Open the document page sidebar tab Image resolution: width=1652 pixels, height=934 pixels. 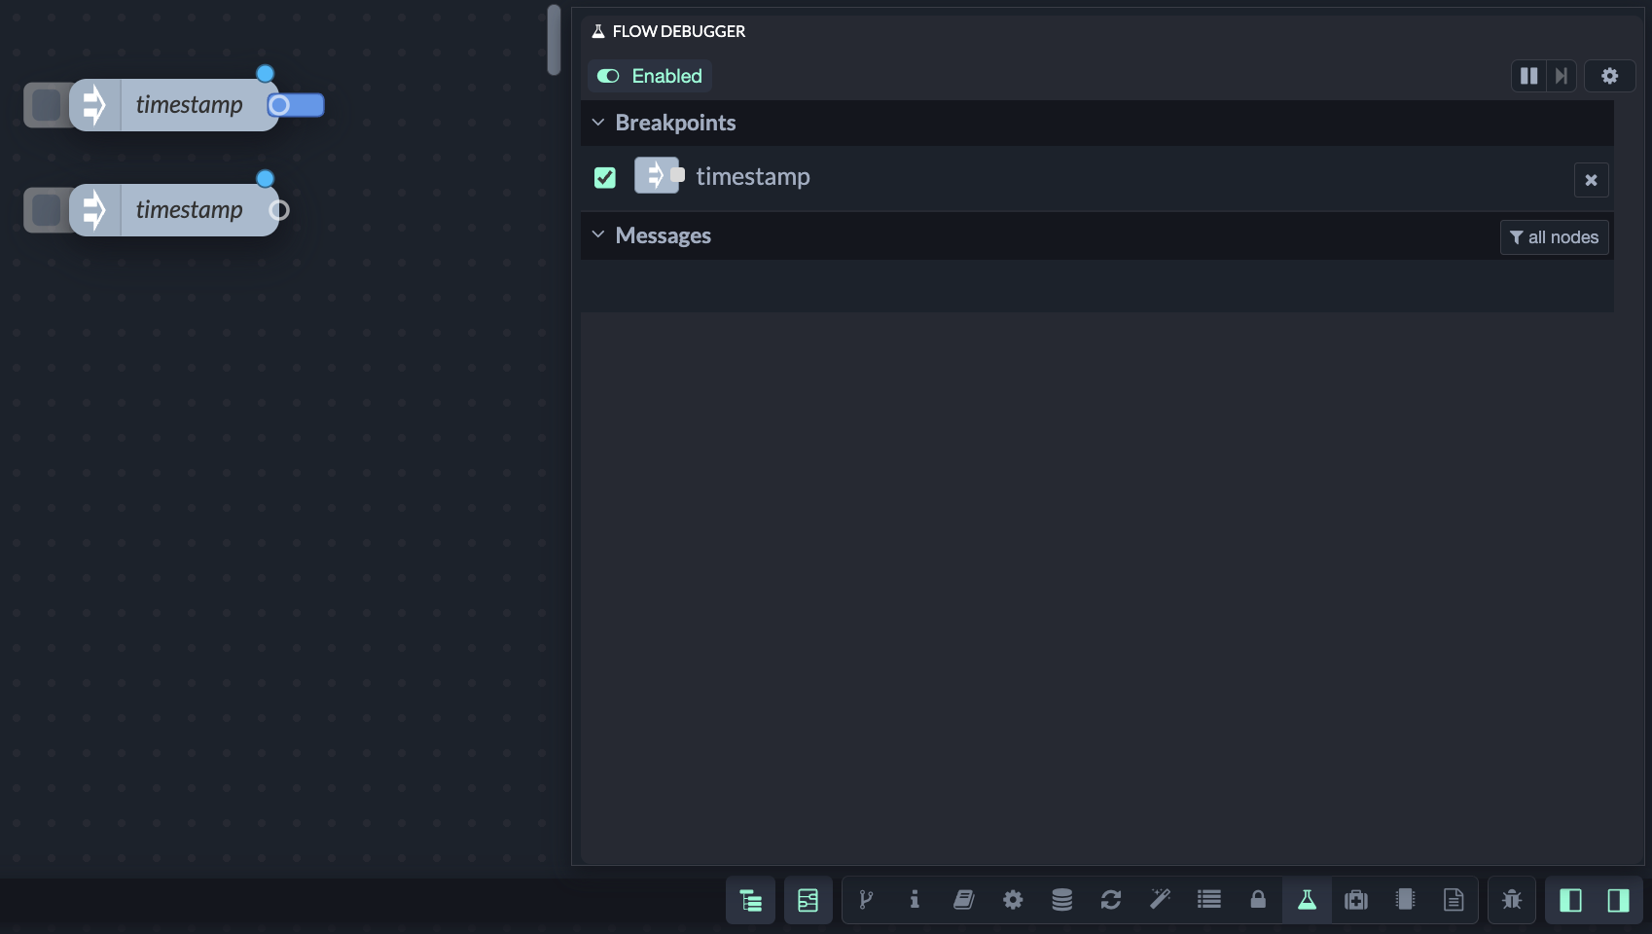pos(1454,900)
